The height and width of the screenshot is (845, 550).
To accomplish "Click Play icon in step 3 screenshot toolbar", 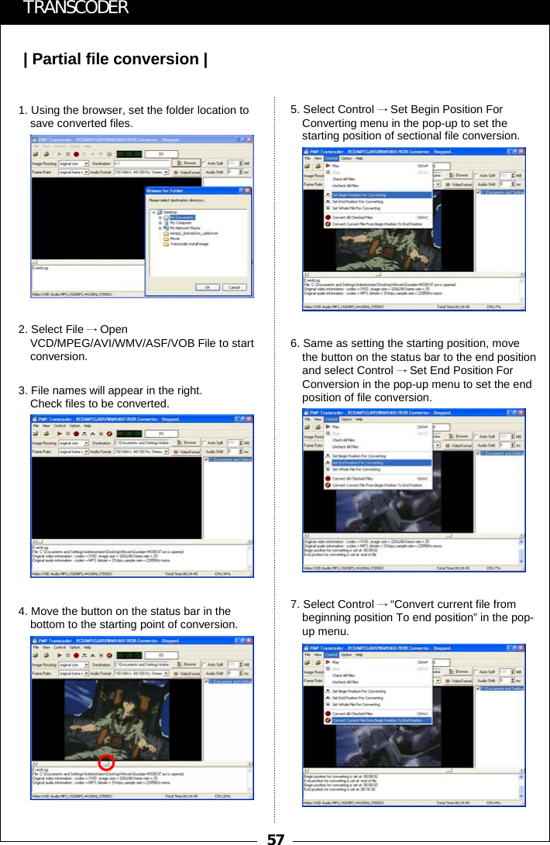I will pyautogui.click(x=60, y=434).
